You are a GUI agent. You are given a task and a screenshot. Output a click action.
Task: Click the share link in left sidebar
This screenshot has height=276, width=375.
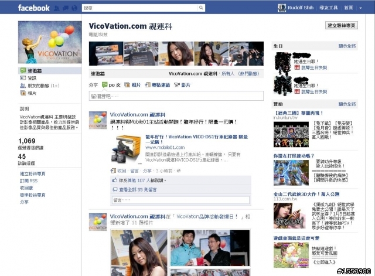(24, 202)
